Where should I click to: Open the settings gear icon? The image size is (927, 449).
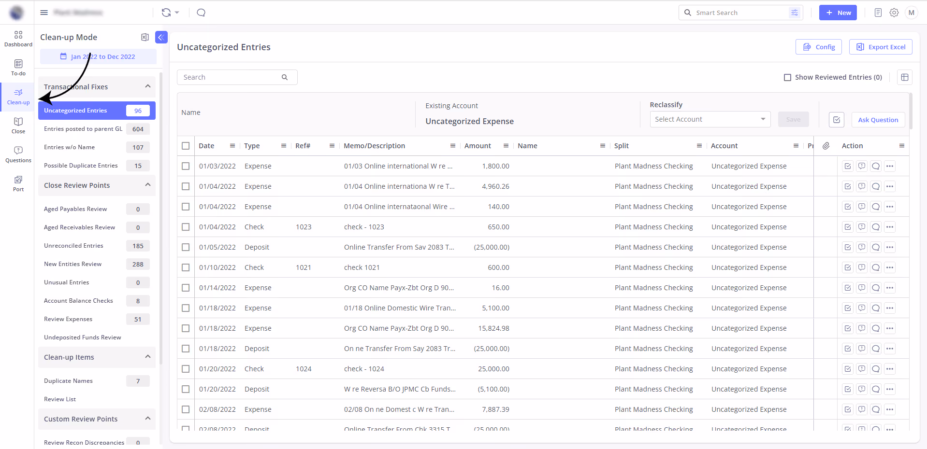(894, 13)
